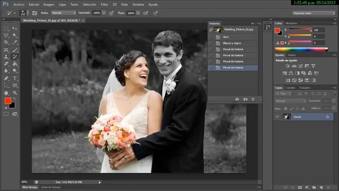The width and height of the screenshot is (339, 191).
Task: Add a Channel Mixer adjustment
Action: point(310,73)
